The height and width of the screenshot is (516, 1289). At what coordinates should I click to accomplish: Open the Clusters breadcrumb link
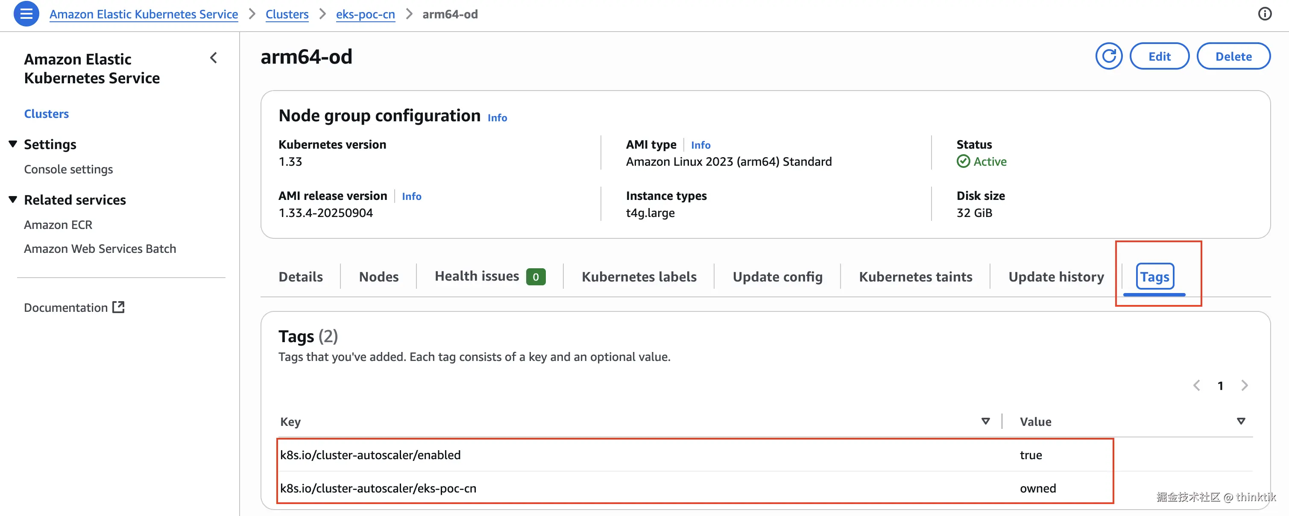coord(287,14)
